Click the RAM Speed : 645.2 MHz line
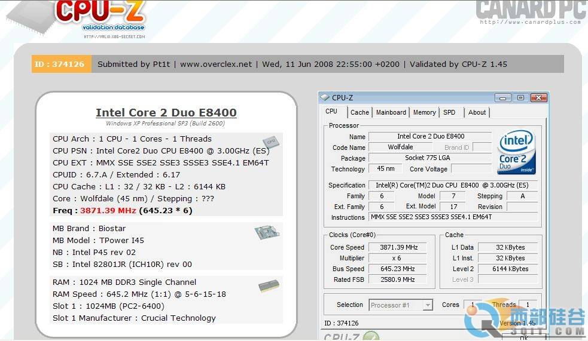 (139, 294)
